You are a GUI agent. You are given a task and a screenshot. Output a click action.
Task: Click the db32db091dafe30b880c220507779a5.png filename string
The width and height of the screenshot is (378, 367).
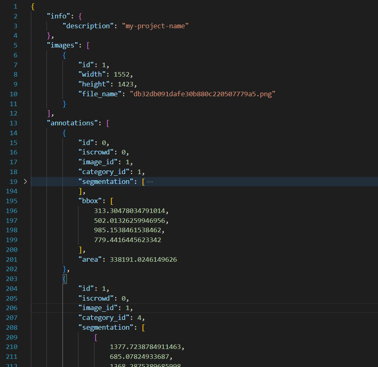202,94
